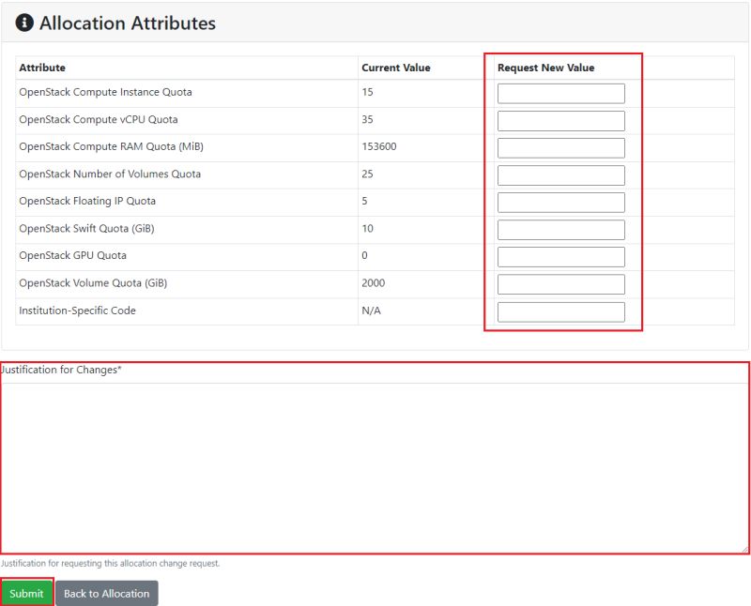Click the Attribute column header
Screen dimensions: 751x606
click(x=44, y=67)
